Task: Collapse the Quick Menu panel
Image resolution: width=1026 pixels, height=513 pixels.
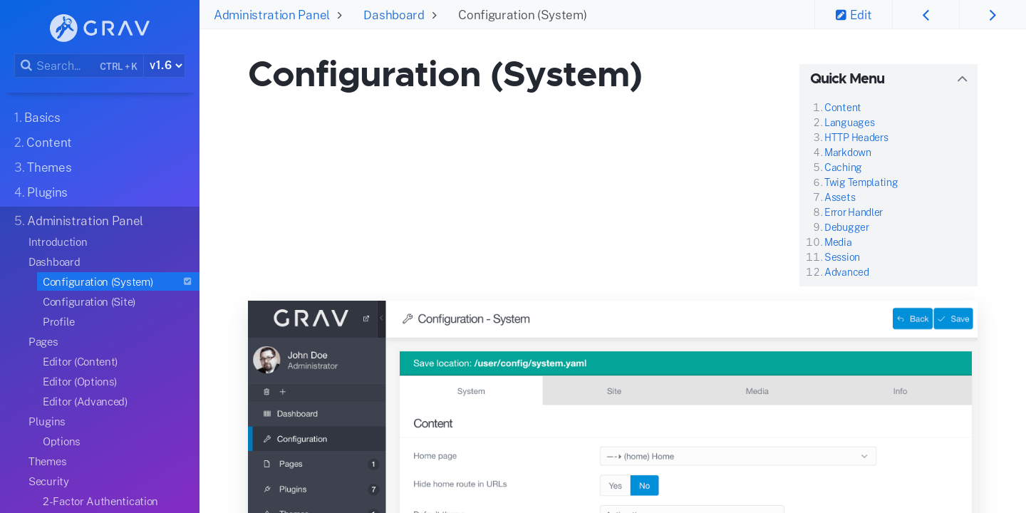Action: tap(962, 79)
